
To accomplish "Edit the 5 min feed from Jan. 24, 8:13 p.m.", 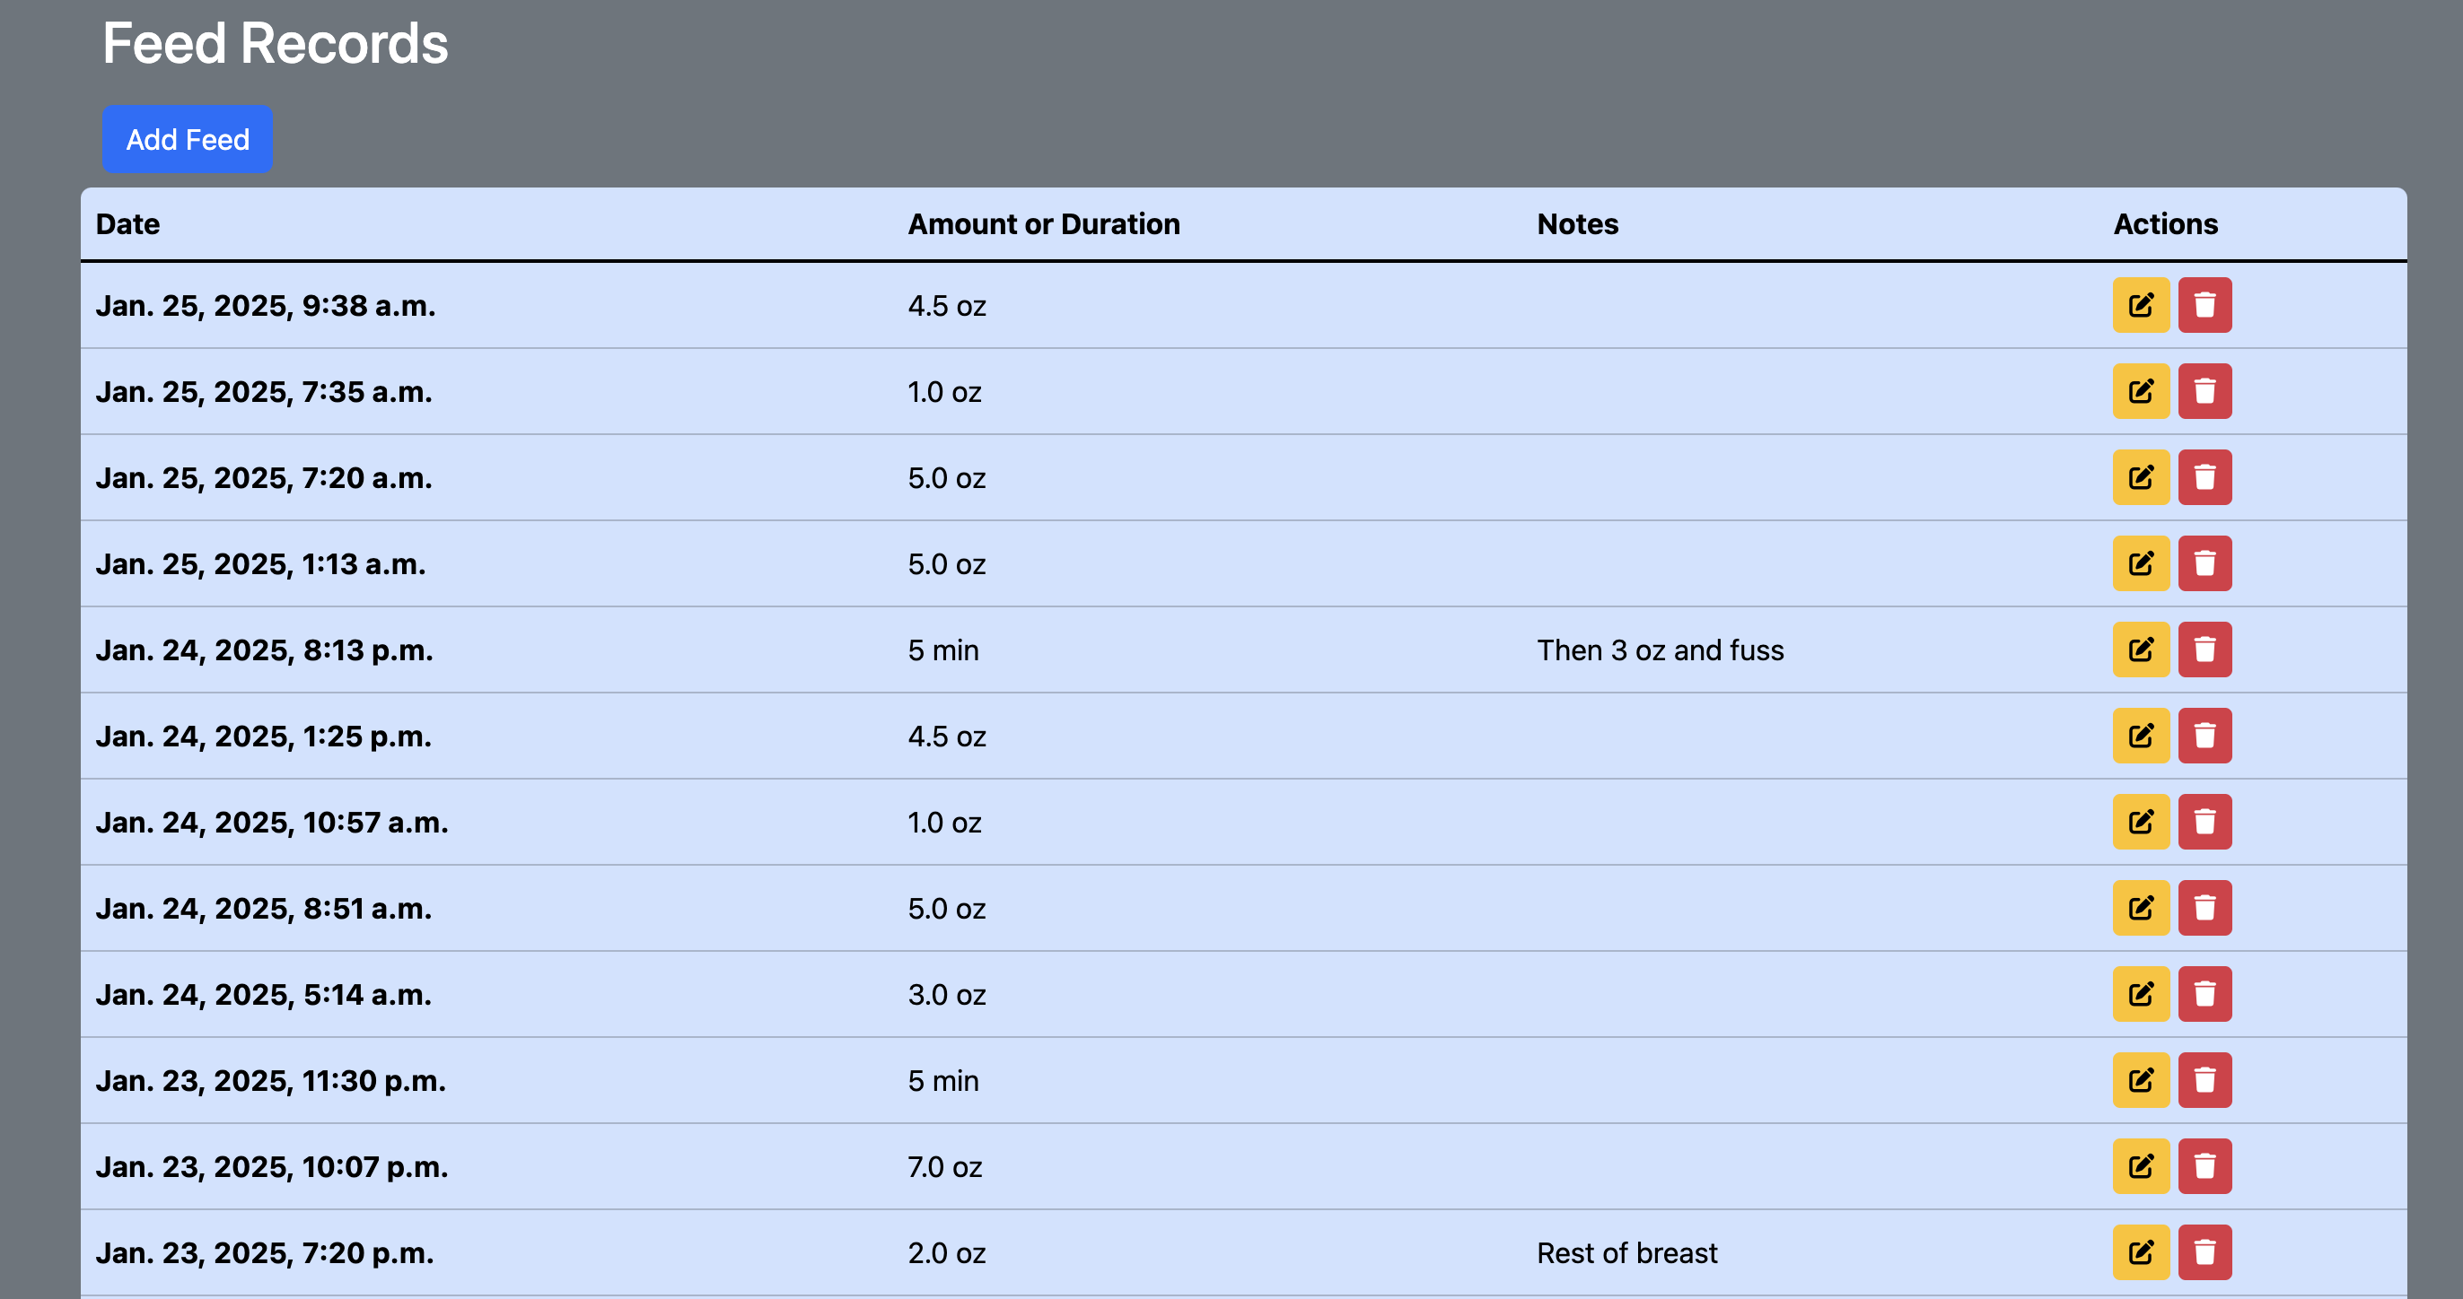I will 2141,649.
